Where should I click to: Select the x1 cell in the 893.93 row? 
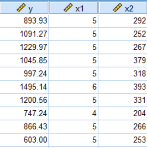coord(73,21)
